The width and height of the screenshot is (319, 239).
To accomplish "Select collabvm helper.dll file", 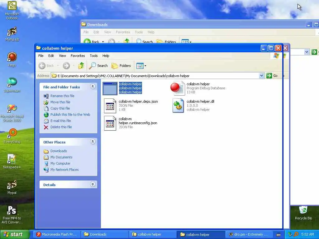I will [x=193, y=105].
